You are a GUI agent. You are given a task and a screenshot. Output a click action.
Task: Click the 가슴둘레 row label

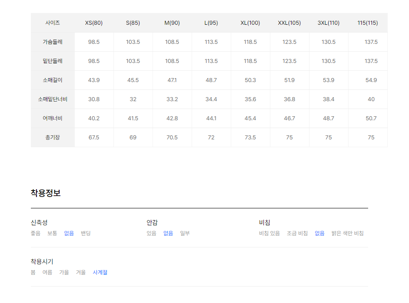[x=53, y=42]
